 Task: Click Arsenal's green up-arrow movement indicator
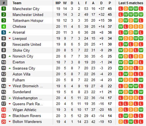10,32
